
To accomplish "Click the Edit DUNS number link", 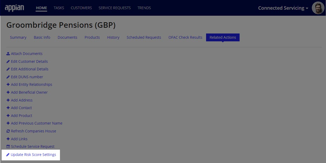I will click(x=27, y=77).
